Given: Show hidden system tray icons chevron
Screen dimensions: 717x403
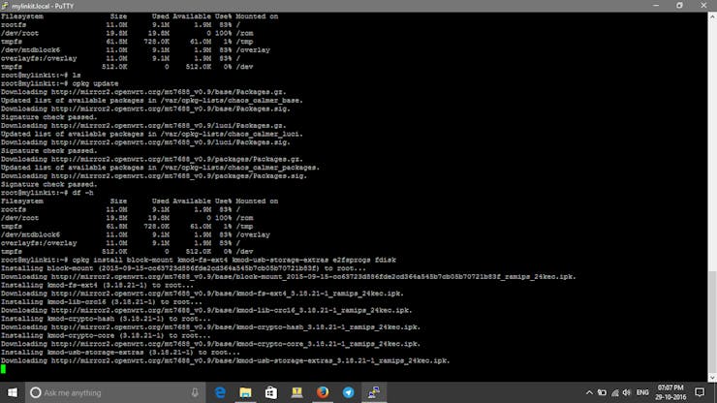Looking at the screenshot, I should (589, 392).
